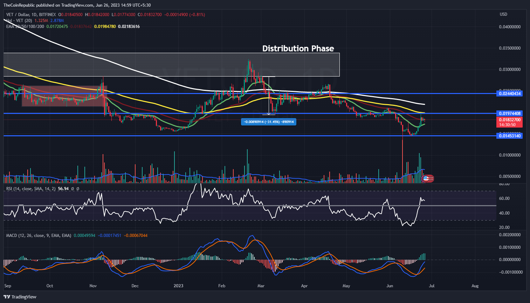This screenshot has height=303, width=530.
Task: Click the high price value H0.01842000
Action: click(x=97, y=15)
